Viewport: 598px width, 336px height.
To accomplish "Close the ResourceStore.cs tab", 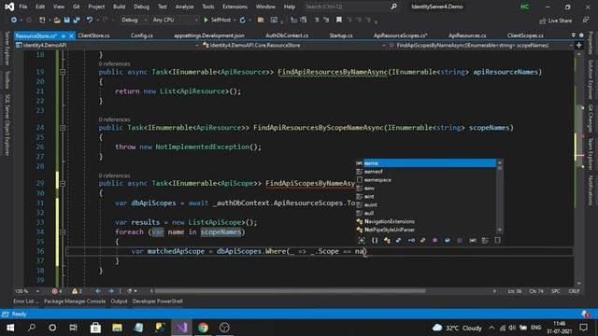I will tap(71, 35).
